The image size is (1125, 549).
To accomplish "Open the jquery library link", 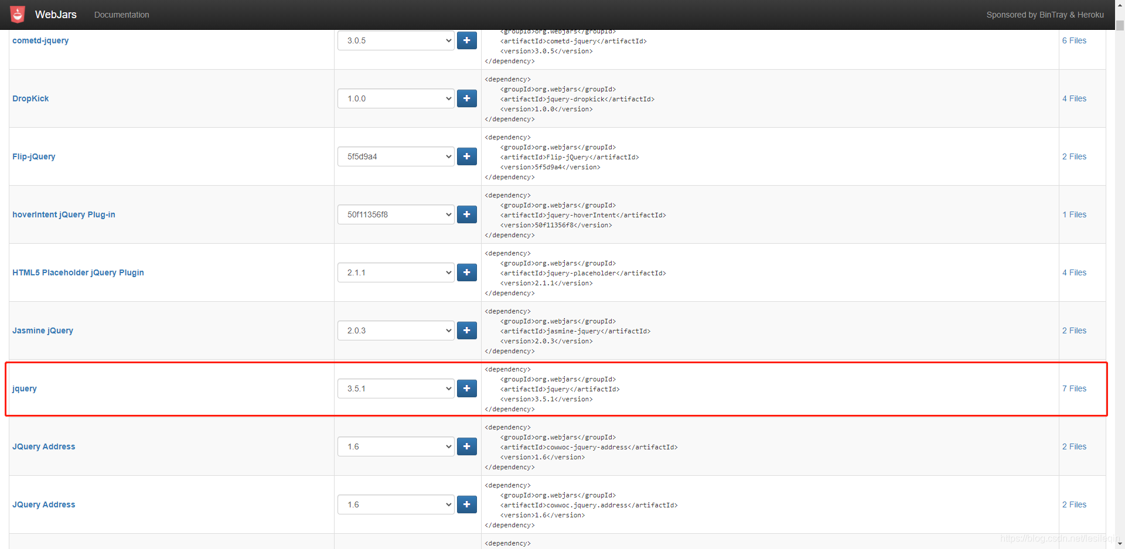I will pos(25,388).
